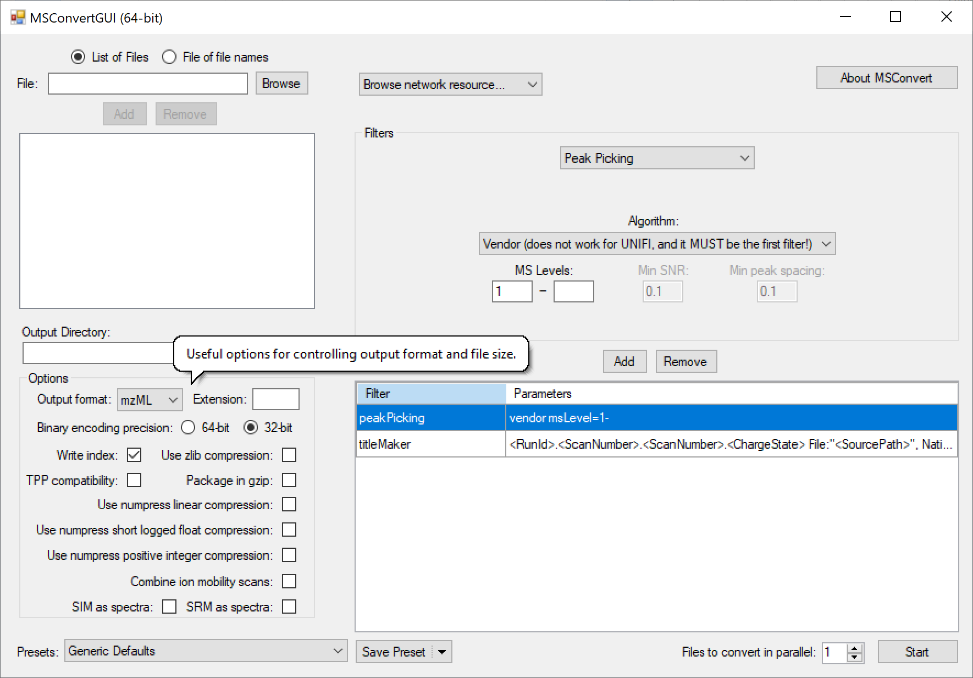Viewport: 973px width, 678px height.
Task: Click the empty file list box
Action: [167, 221]
